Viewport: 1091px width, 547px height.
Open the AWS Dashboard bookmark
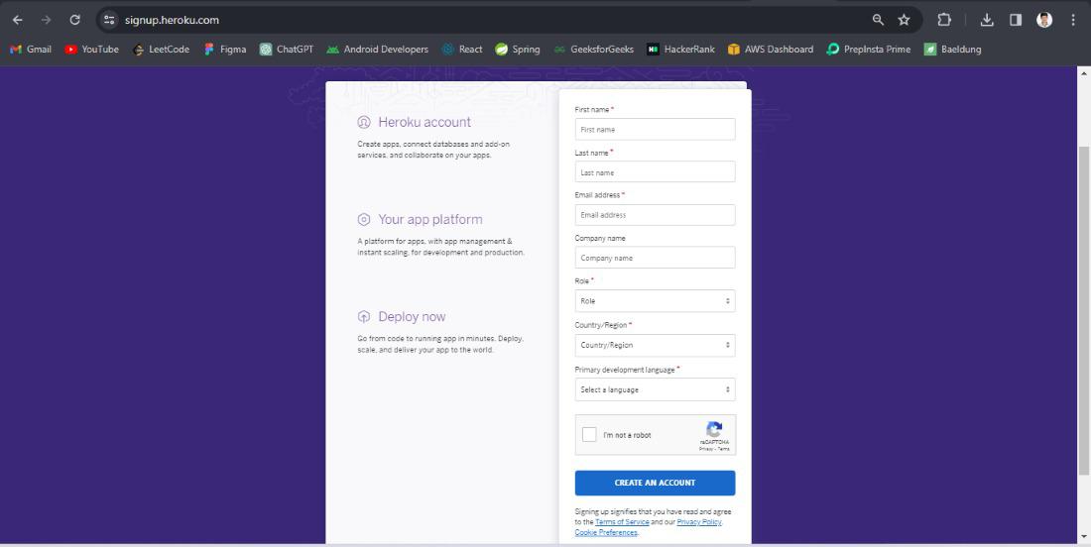pos(771,50)
